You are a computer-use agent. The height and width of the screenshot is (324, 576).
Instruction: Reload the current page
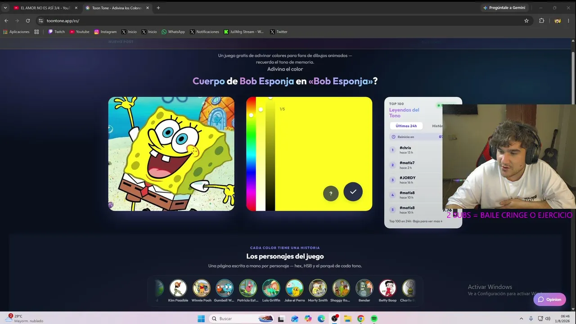point(28,21)
